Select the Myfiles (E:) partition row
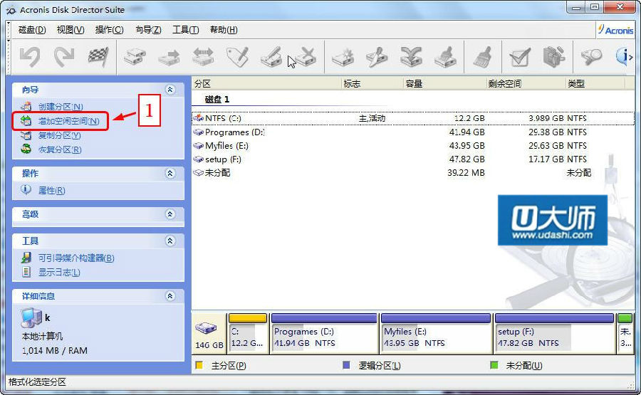Viewport: 641px width, 395px height. (226, 146)
